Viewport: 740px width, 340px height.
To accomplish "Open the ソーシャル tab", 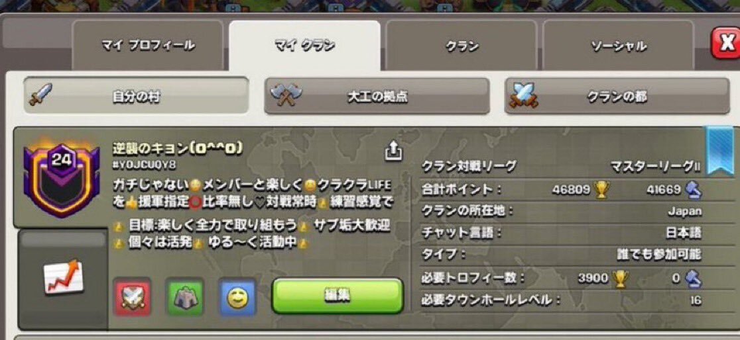I will tap(618, 46).
